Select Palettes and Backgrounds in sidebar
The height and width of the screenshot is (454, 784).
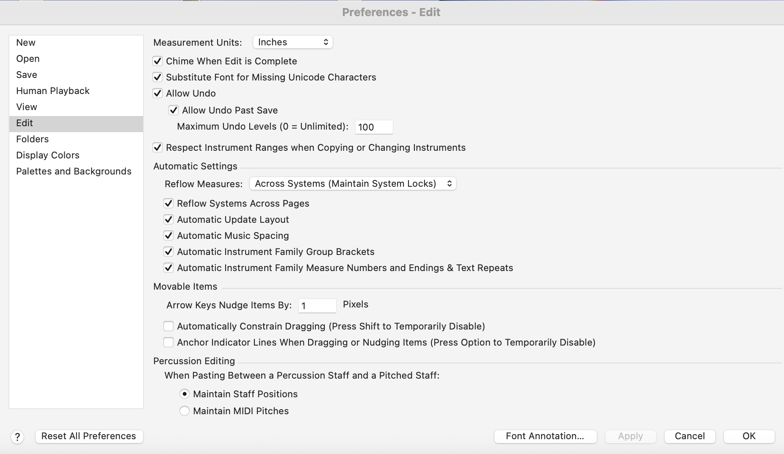coord(74,172)
